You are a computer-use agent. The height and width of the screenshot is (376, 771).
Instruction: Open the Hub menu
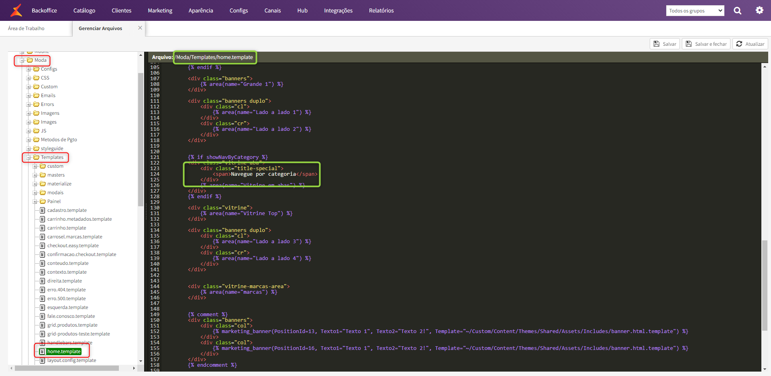[x=302, y=10]
